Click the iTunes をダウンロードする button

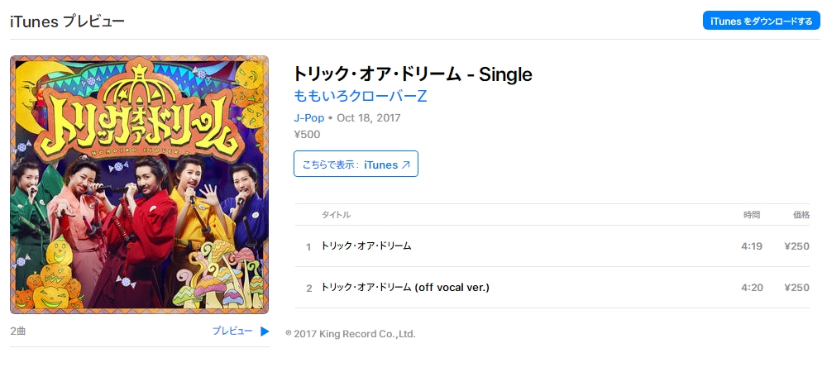click(761, 21)
